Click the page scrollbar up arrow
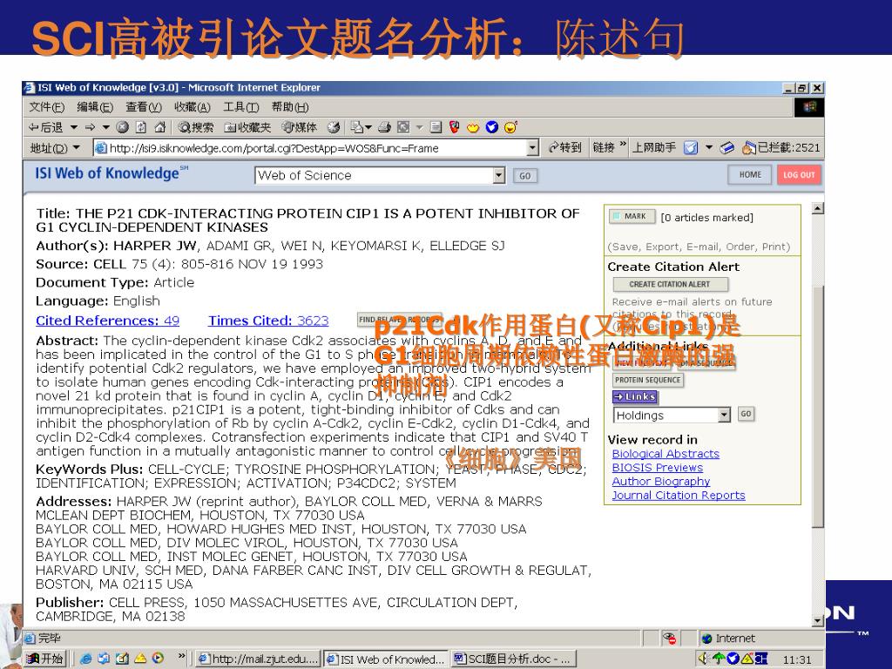This screenshot has height=669, width=892. pyautogui.click(x=817, y=208)
